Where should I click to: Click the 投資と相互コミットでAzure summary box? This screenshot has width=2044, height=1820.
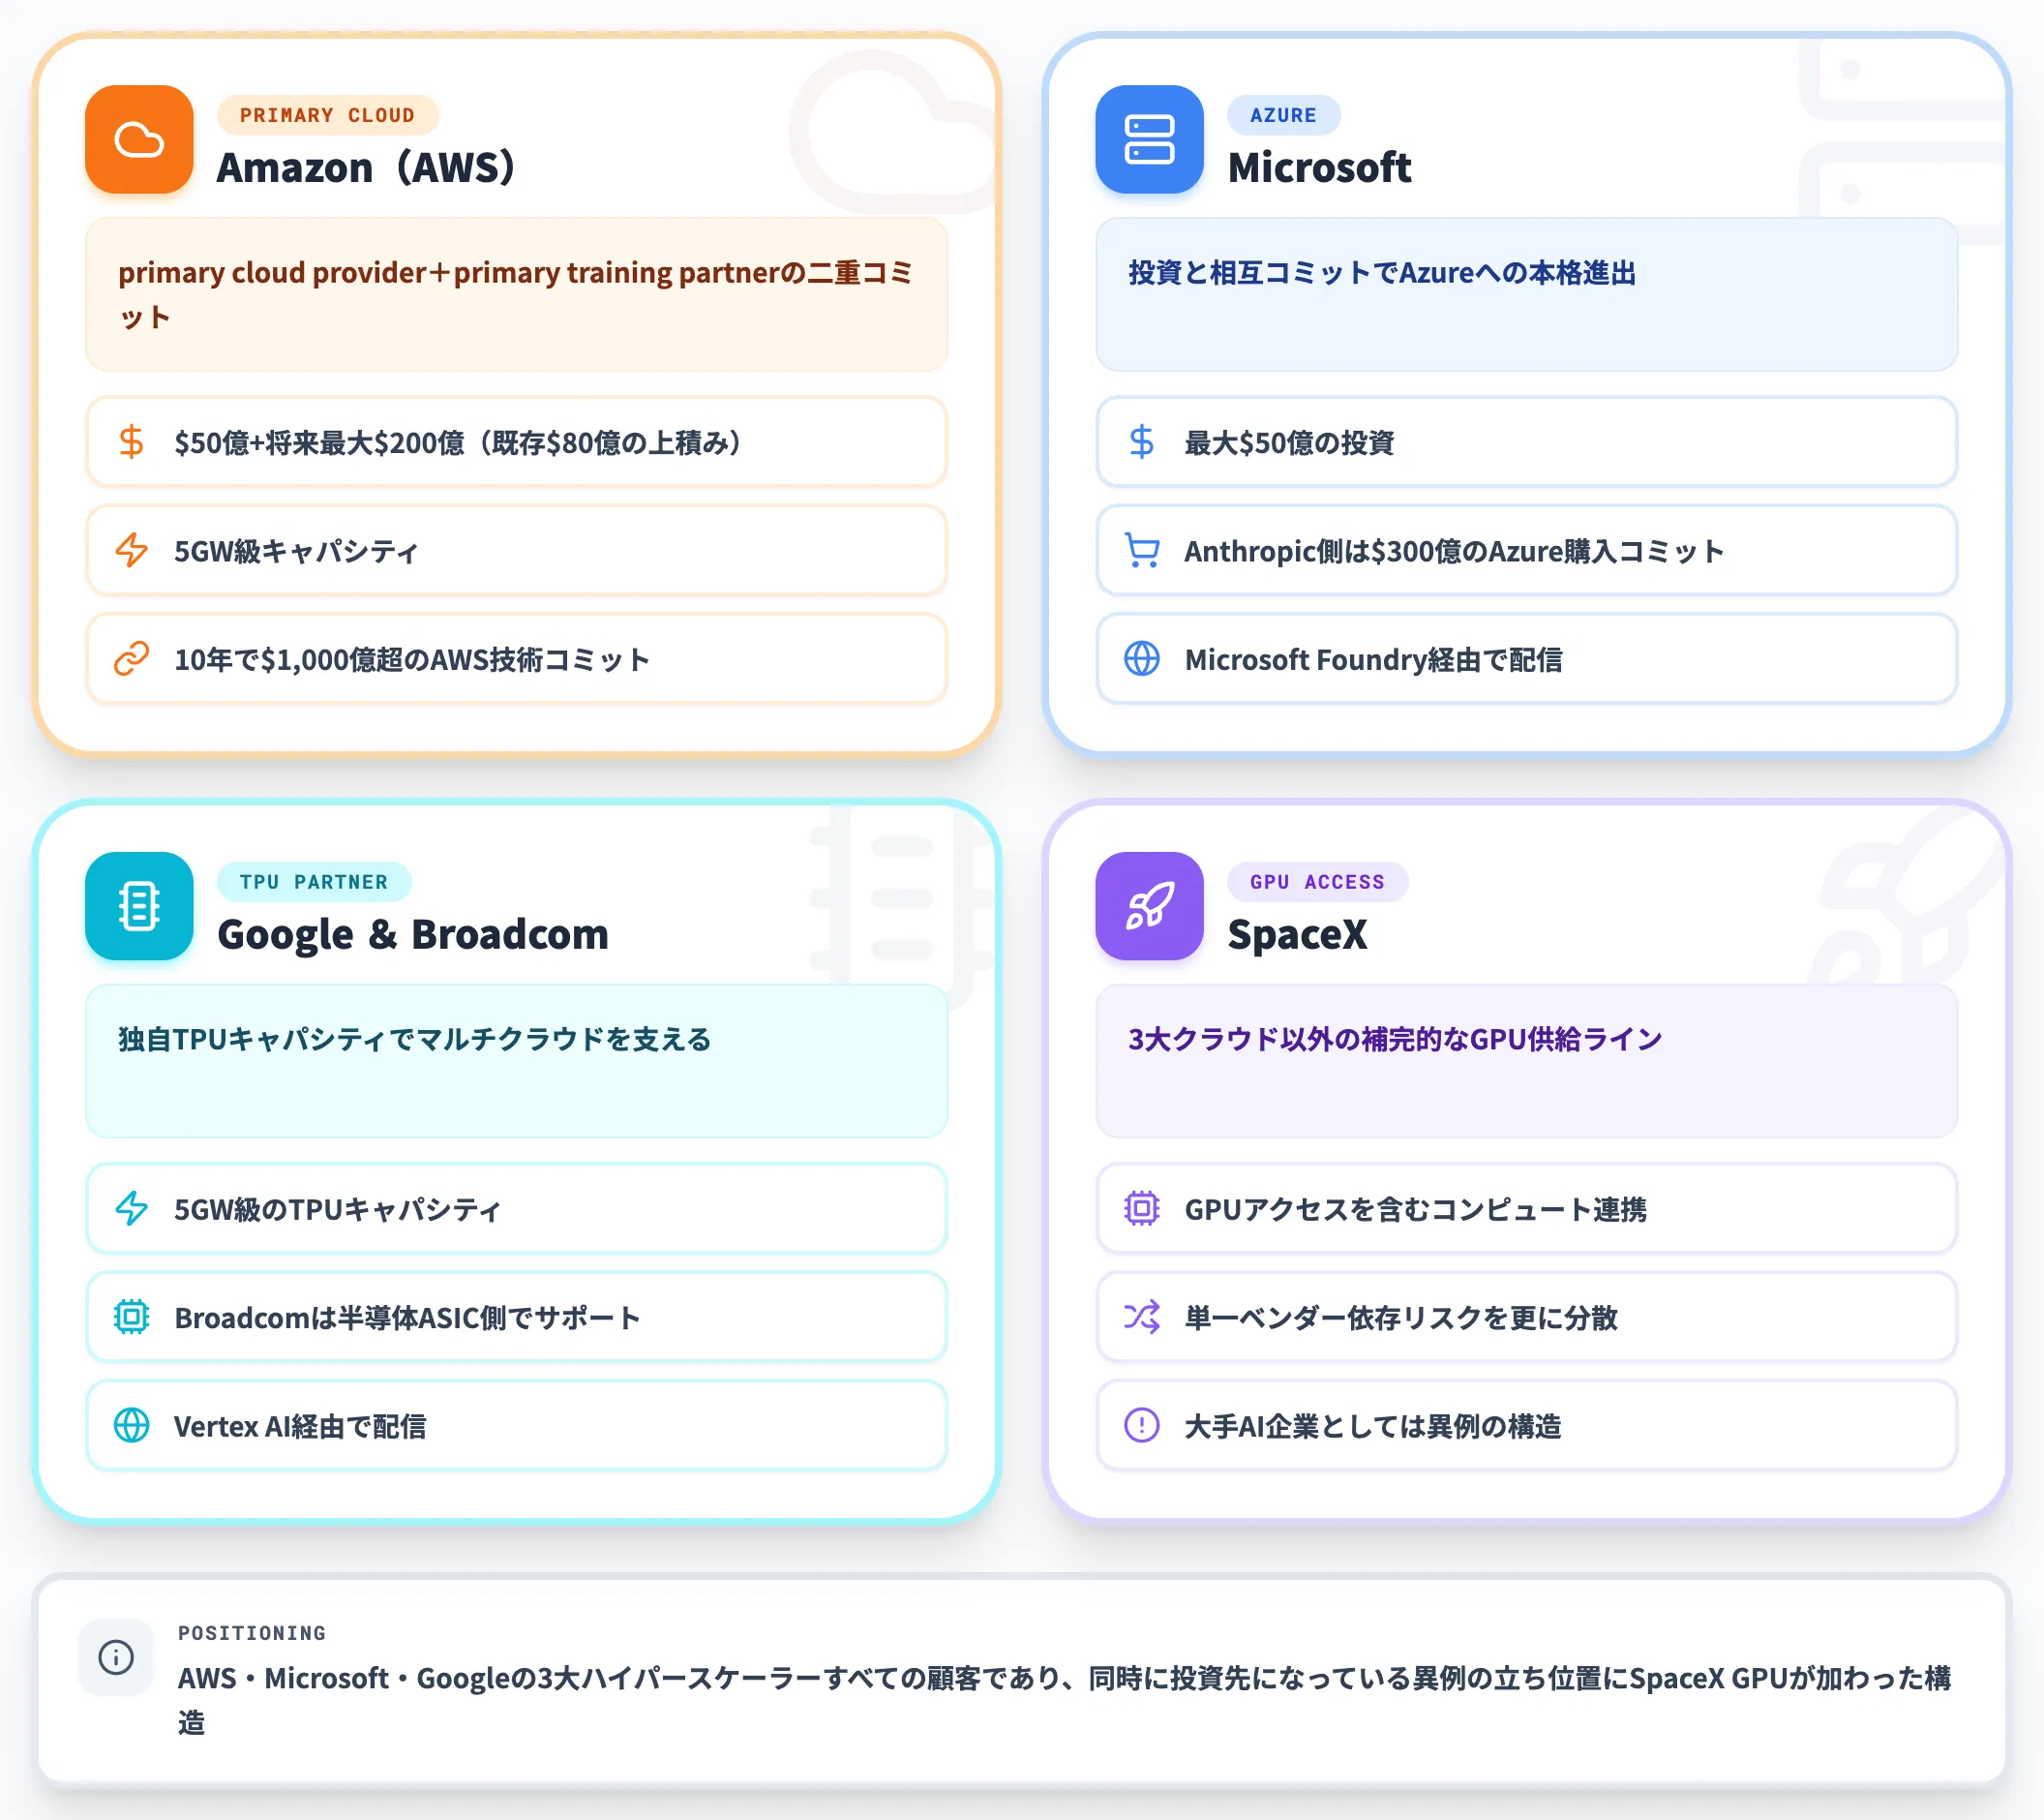click(1526, 294)
